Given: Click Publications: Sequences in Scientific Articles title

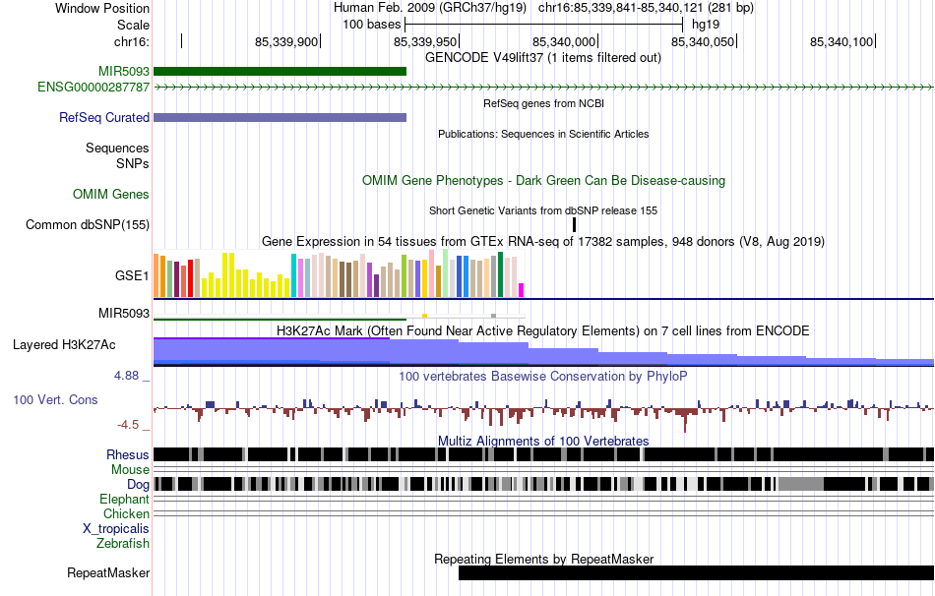Looking at the screenshot, I should pos(543,134).
